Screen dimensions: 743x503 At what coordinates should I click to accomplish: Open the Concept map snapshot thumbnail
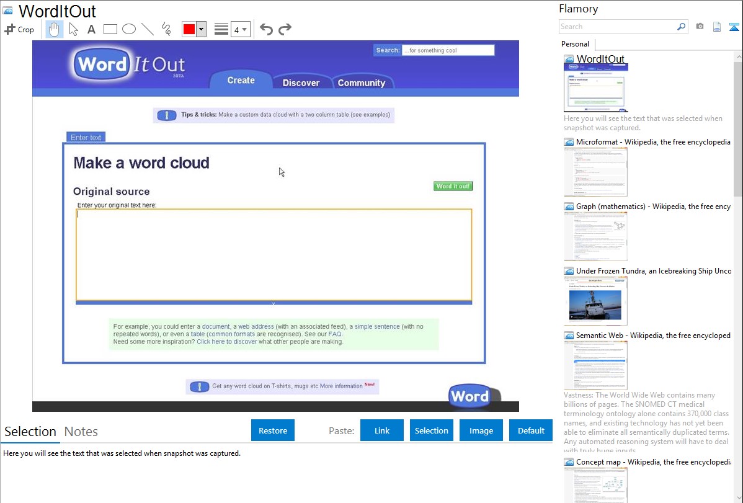[595, 486]
